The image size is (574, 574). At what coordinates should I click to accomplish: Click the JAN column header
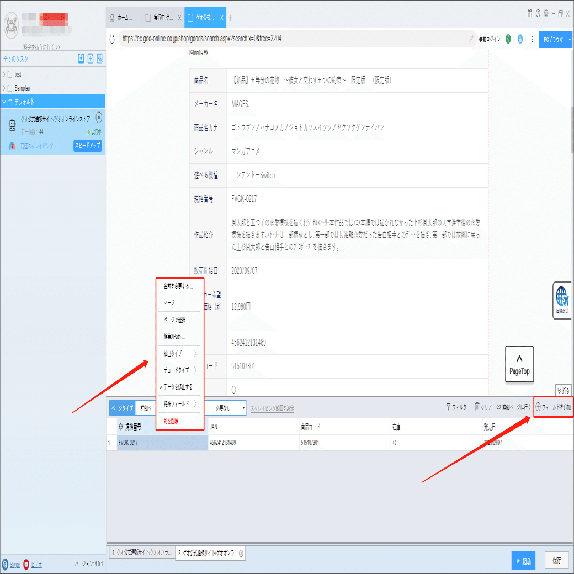point(253,427)
